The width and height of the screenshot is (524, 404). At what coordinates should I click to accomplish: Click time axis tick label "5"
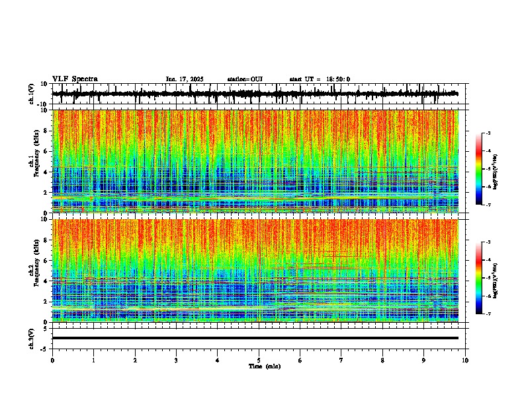click(x=259, y=360)
